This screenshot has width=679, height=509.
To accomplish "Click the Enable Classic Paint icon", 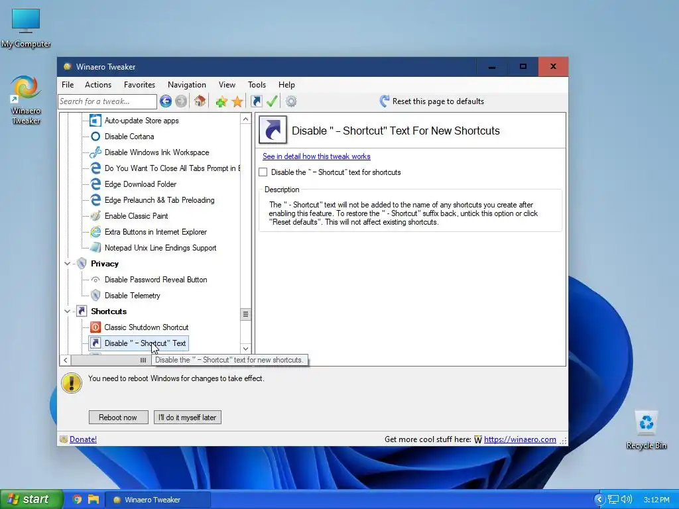I will [x=95, y=216].
